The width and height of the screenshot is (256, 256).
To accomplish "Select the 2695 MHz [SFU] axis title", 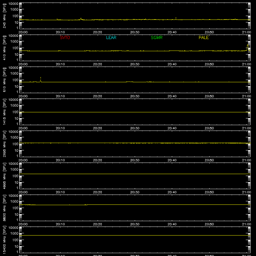I will [x=4, y=144].
